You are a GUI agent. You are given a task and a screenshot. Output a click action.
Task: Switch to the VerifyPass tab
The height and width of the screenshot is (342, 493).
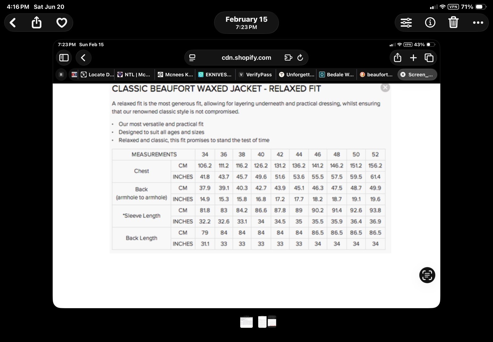click(x=255, y=74)
